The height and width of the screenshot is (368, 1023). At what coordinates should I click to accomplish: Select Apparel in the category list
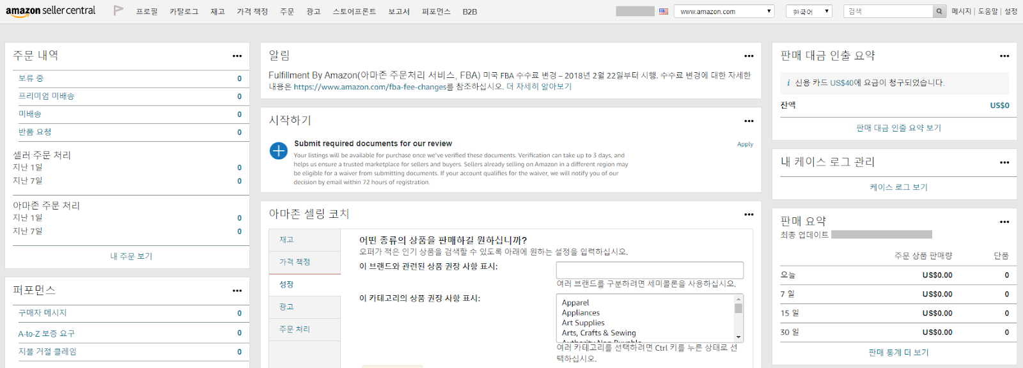575,303
